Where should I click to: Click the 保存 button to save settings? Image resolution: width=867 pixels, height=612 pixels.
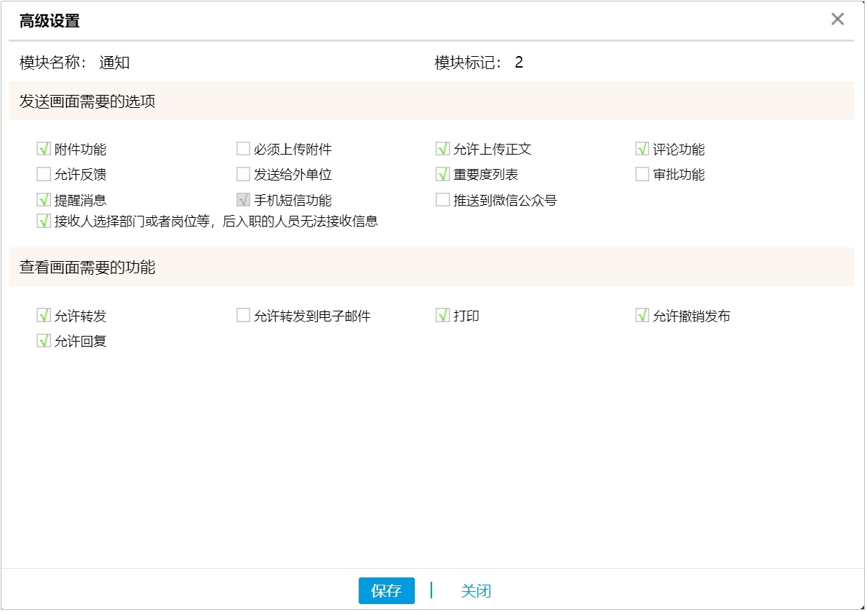coord(387,590)
